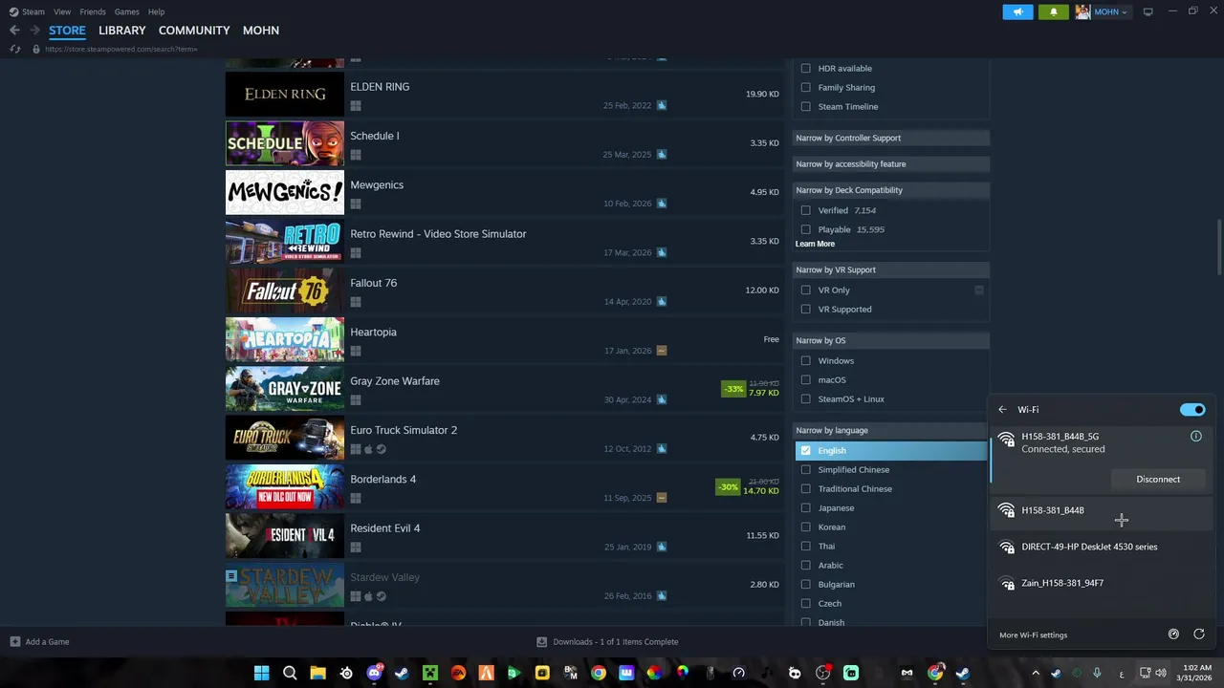Return from the Wi-Fi panel with back arrow
Screen dimensions: 1224x688
click(x=1002, y=410)
